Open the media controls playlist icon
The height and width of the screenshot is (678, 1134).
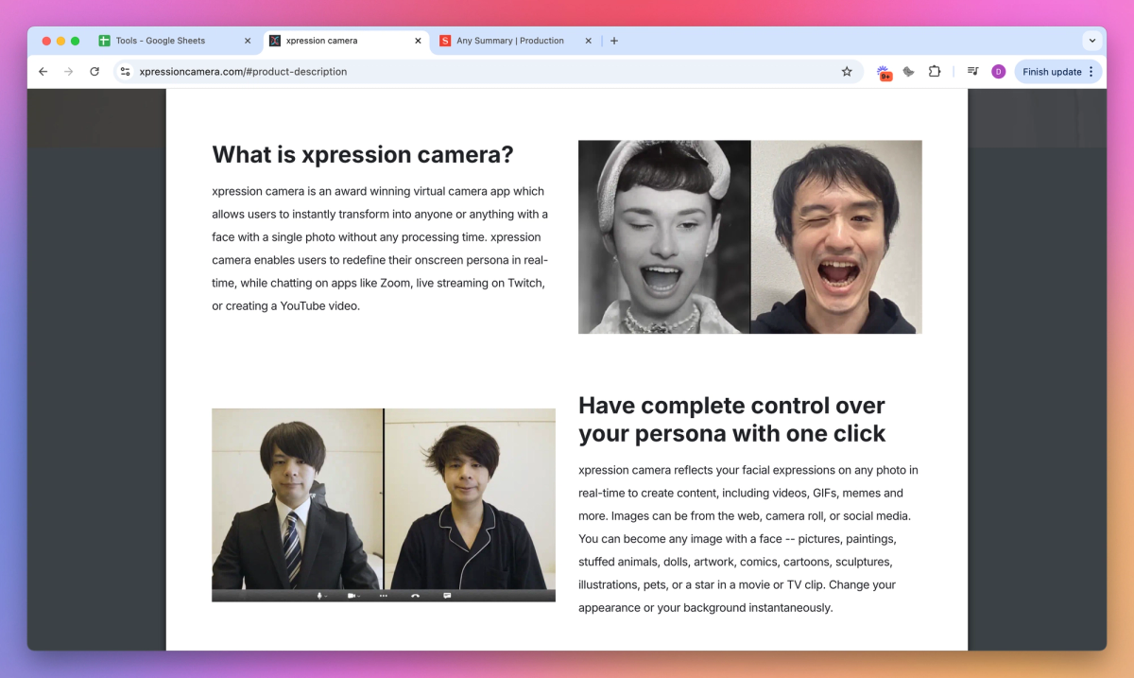[972, 72]
